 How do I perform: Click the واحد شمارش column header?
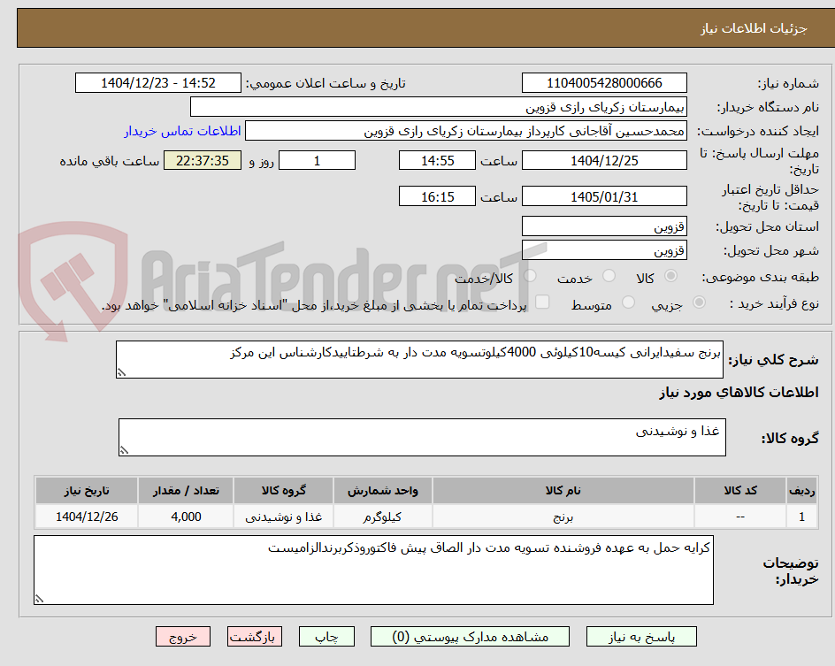coord(383,490)
